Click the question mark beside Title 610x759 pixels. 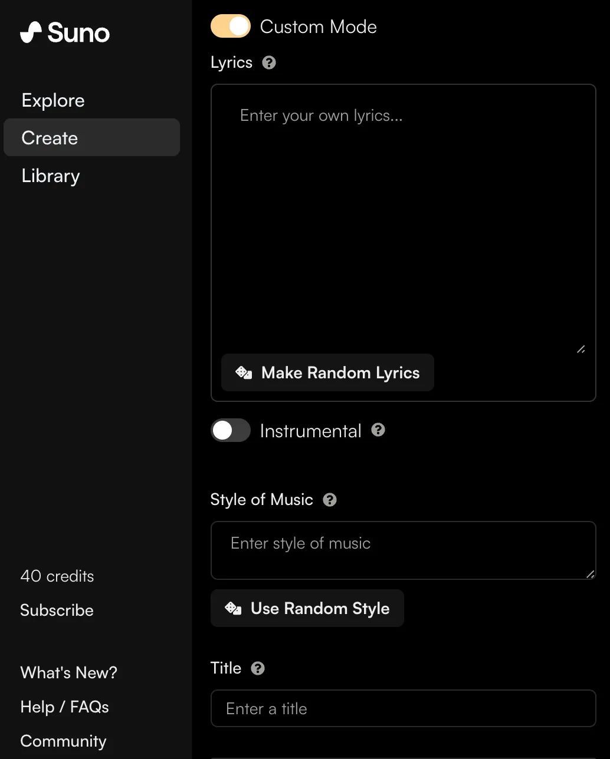tap(258, 668)
